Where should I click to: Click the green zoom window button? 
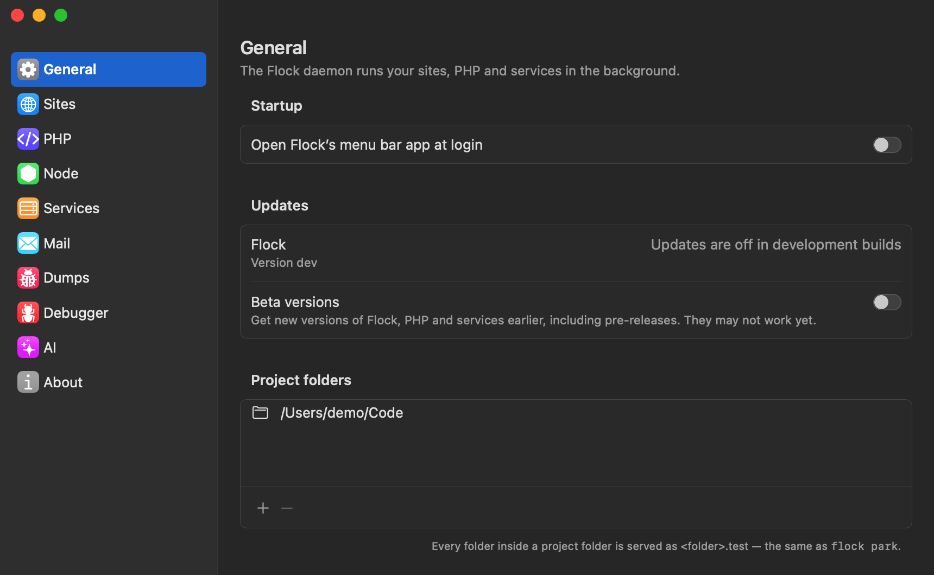(61, 15)
